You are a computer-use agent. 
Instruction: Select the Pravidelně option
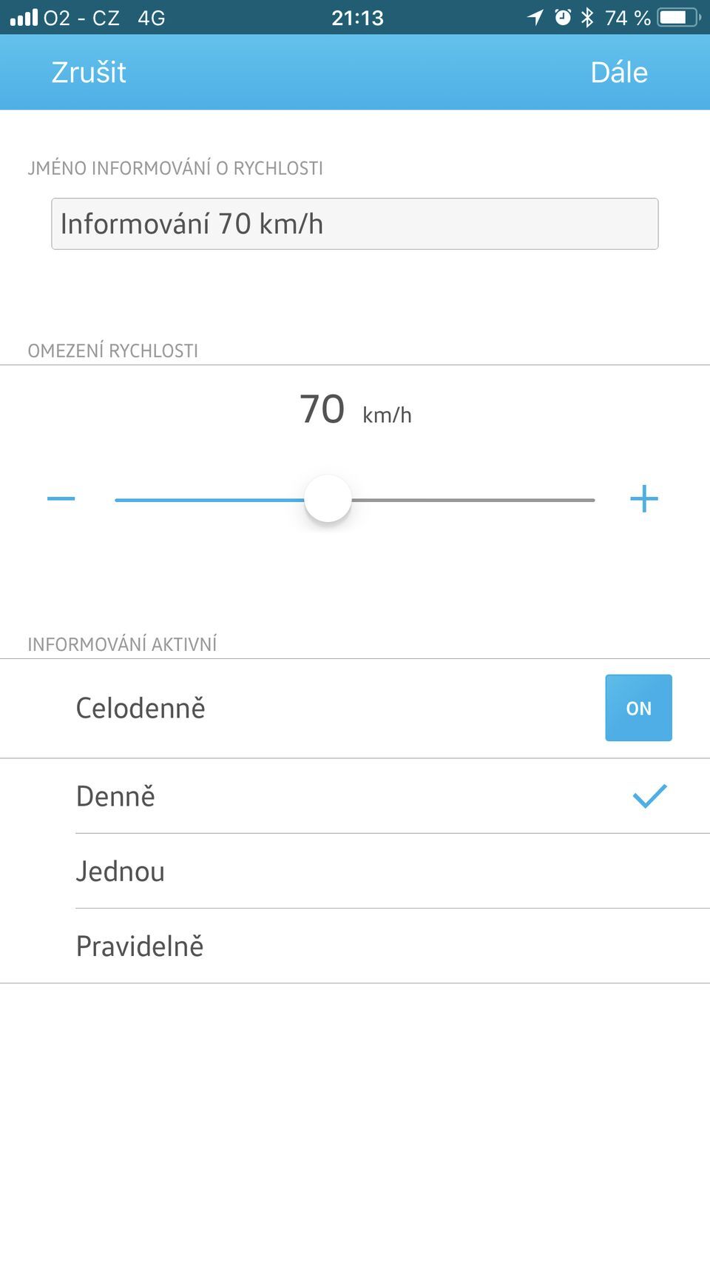point(140,946)
